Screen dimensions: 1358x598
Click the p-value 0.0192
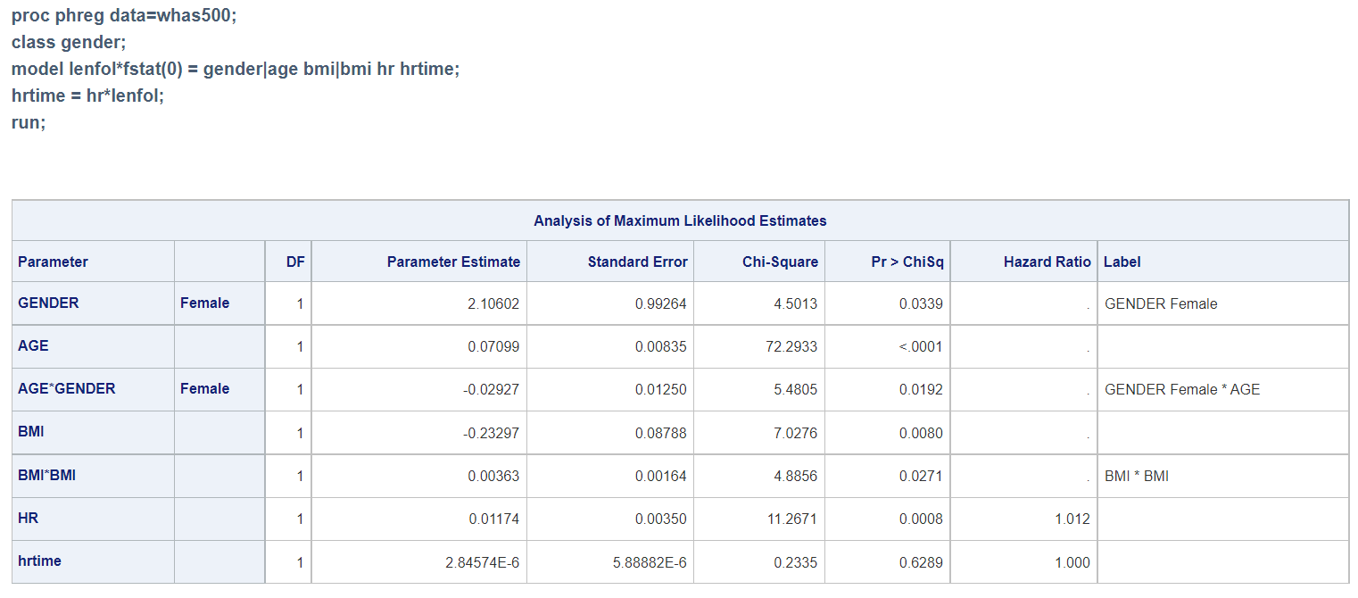pyautogui.click(x=921, y=389)
